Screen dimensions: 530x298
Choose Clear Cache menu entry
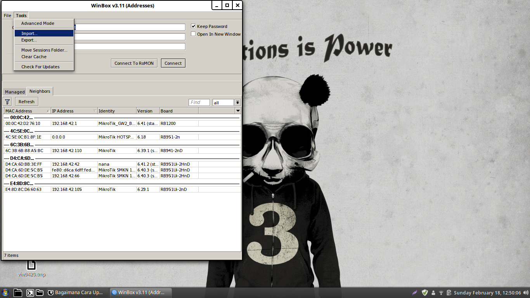44,57
